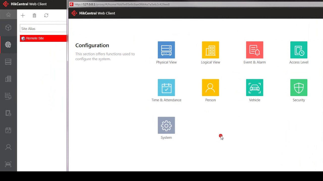Viewport: 323px width, 181px height.
Task: Open the Time & Attendance tile
Action: tap(166, 87)
